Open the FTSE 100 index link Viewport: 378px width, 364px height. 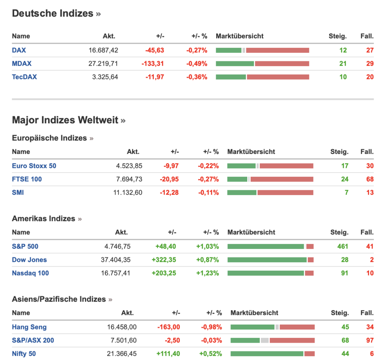[27, 179]
